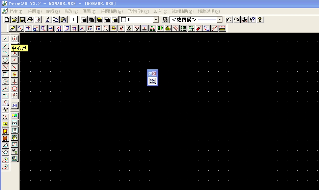Viewport: 319px width, 190px height.
Task: Click the paintbrush redraw icon
Action: coord(15,130)
